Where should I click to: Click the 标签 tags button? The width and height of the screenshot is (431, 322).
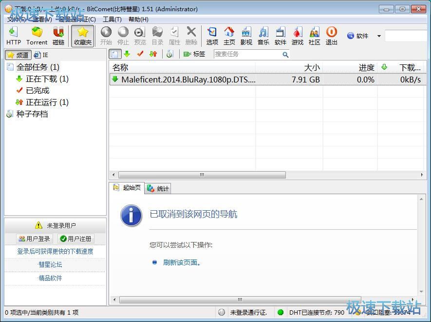pos(194,54)
